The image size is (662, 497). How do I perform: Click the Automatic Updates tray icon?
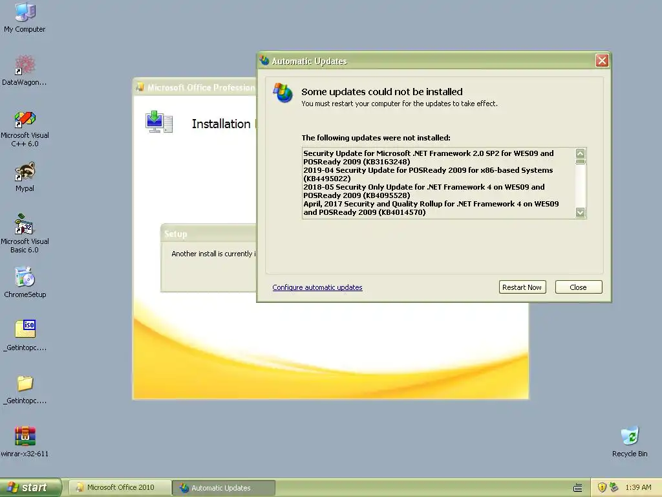[614, 487]
